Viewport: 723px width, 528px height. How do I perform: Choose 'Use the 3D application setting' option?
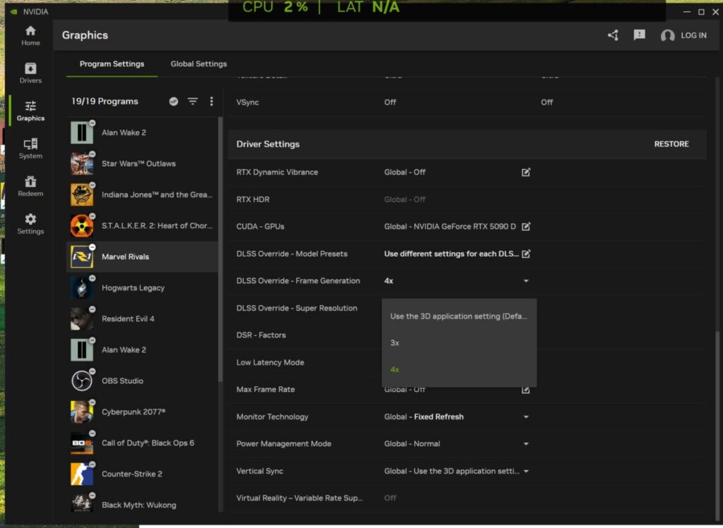pyautogui.click(x=459, y=316)
